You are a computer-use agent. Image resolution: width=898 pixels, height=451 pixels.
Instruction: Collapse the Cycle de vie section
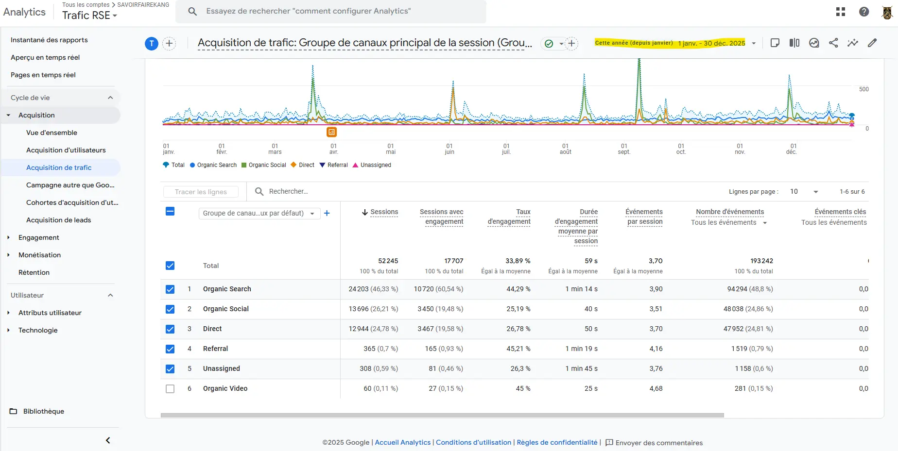pyautogui.click(x=110, y=98)
